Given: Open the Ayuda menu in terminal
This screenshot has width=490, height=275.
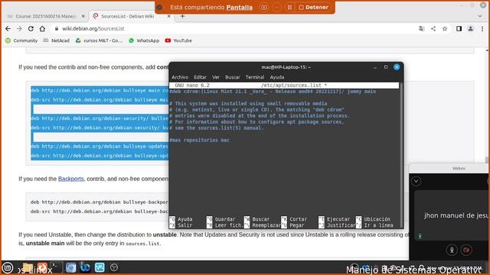Looking at the screenshot, I should (x=277, y=77).
